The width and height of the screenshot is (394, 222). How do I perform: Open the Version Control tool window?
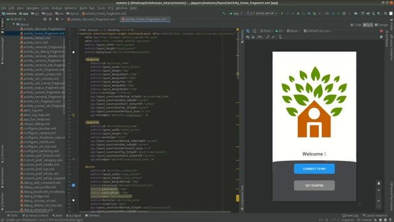click(x=35, y=216)
